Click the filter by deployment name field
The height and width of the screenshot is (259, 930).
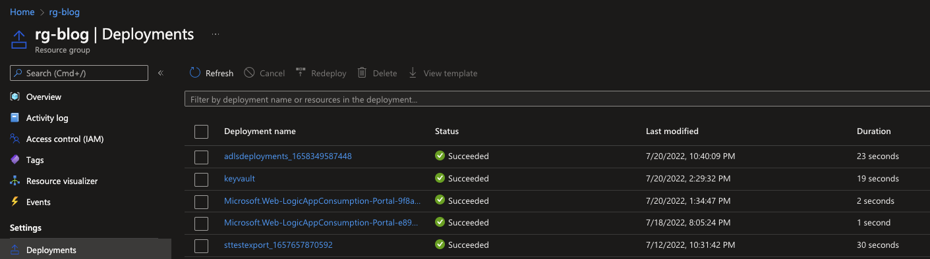[557, 99]
